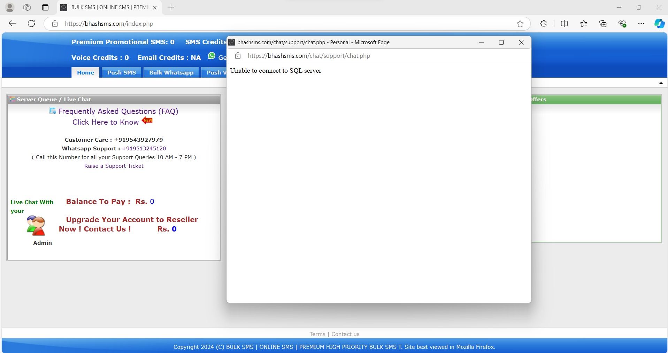
Task: Open Settings and more ellipsis menu
Action: coord(641,24)
